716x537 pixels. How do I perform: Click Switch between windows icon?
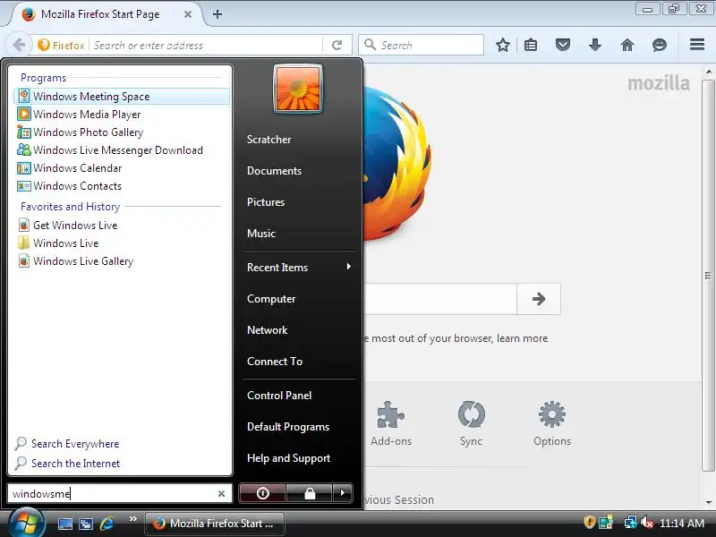(86, 524)
